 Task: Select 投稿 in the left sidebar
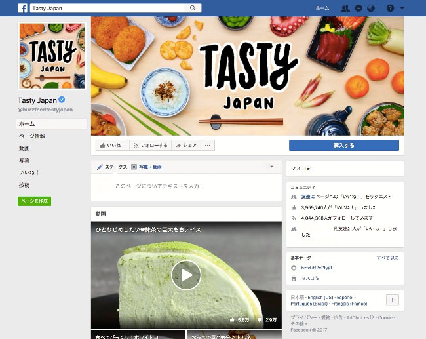tap(24, 185)
